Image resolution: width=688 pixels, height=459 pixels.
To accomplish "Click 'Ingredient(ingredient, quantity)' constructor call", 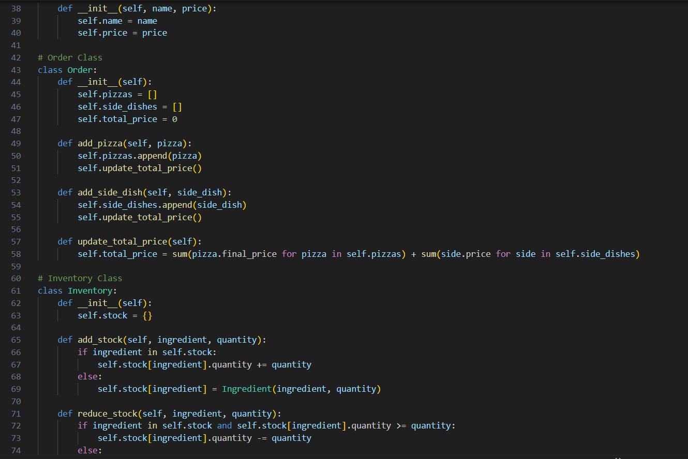I will click(x=302, y=389).
